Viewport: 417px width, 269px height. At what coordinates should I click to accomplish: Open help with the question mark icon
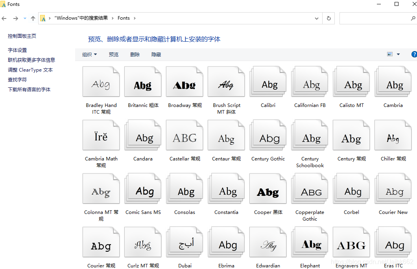pyautogui.click(x=414, y=54)
